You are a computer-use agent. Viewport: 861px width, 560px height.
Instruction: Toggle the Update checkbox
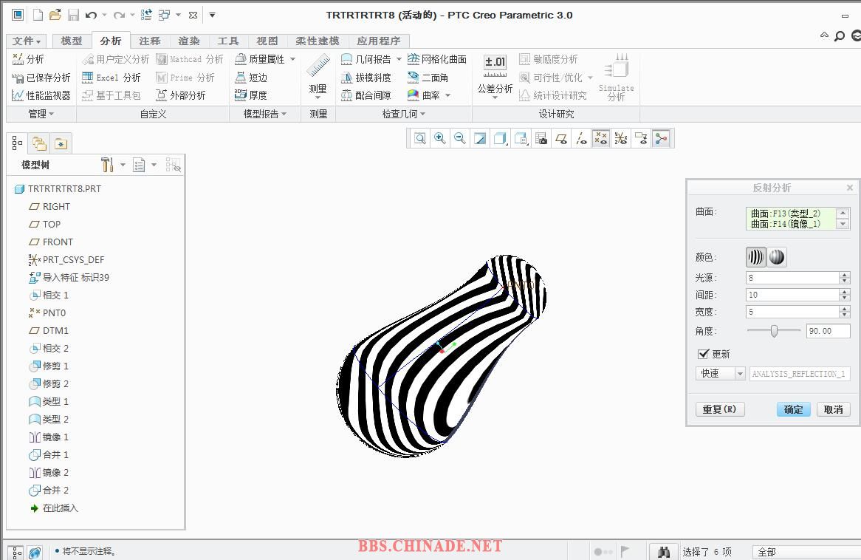(x=703, y=354)
